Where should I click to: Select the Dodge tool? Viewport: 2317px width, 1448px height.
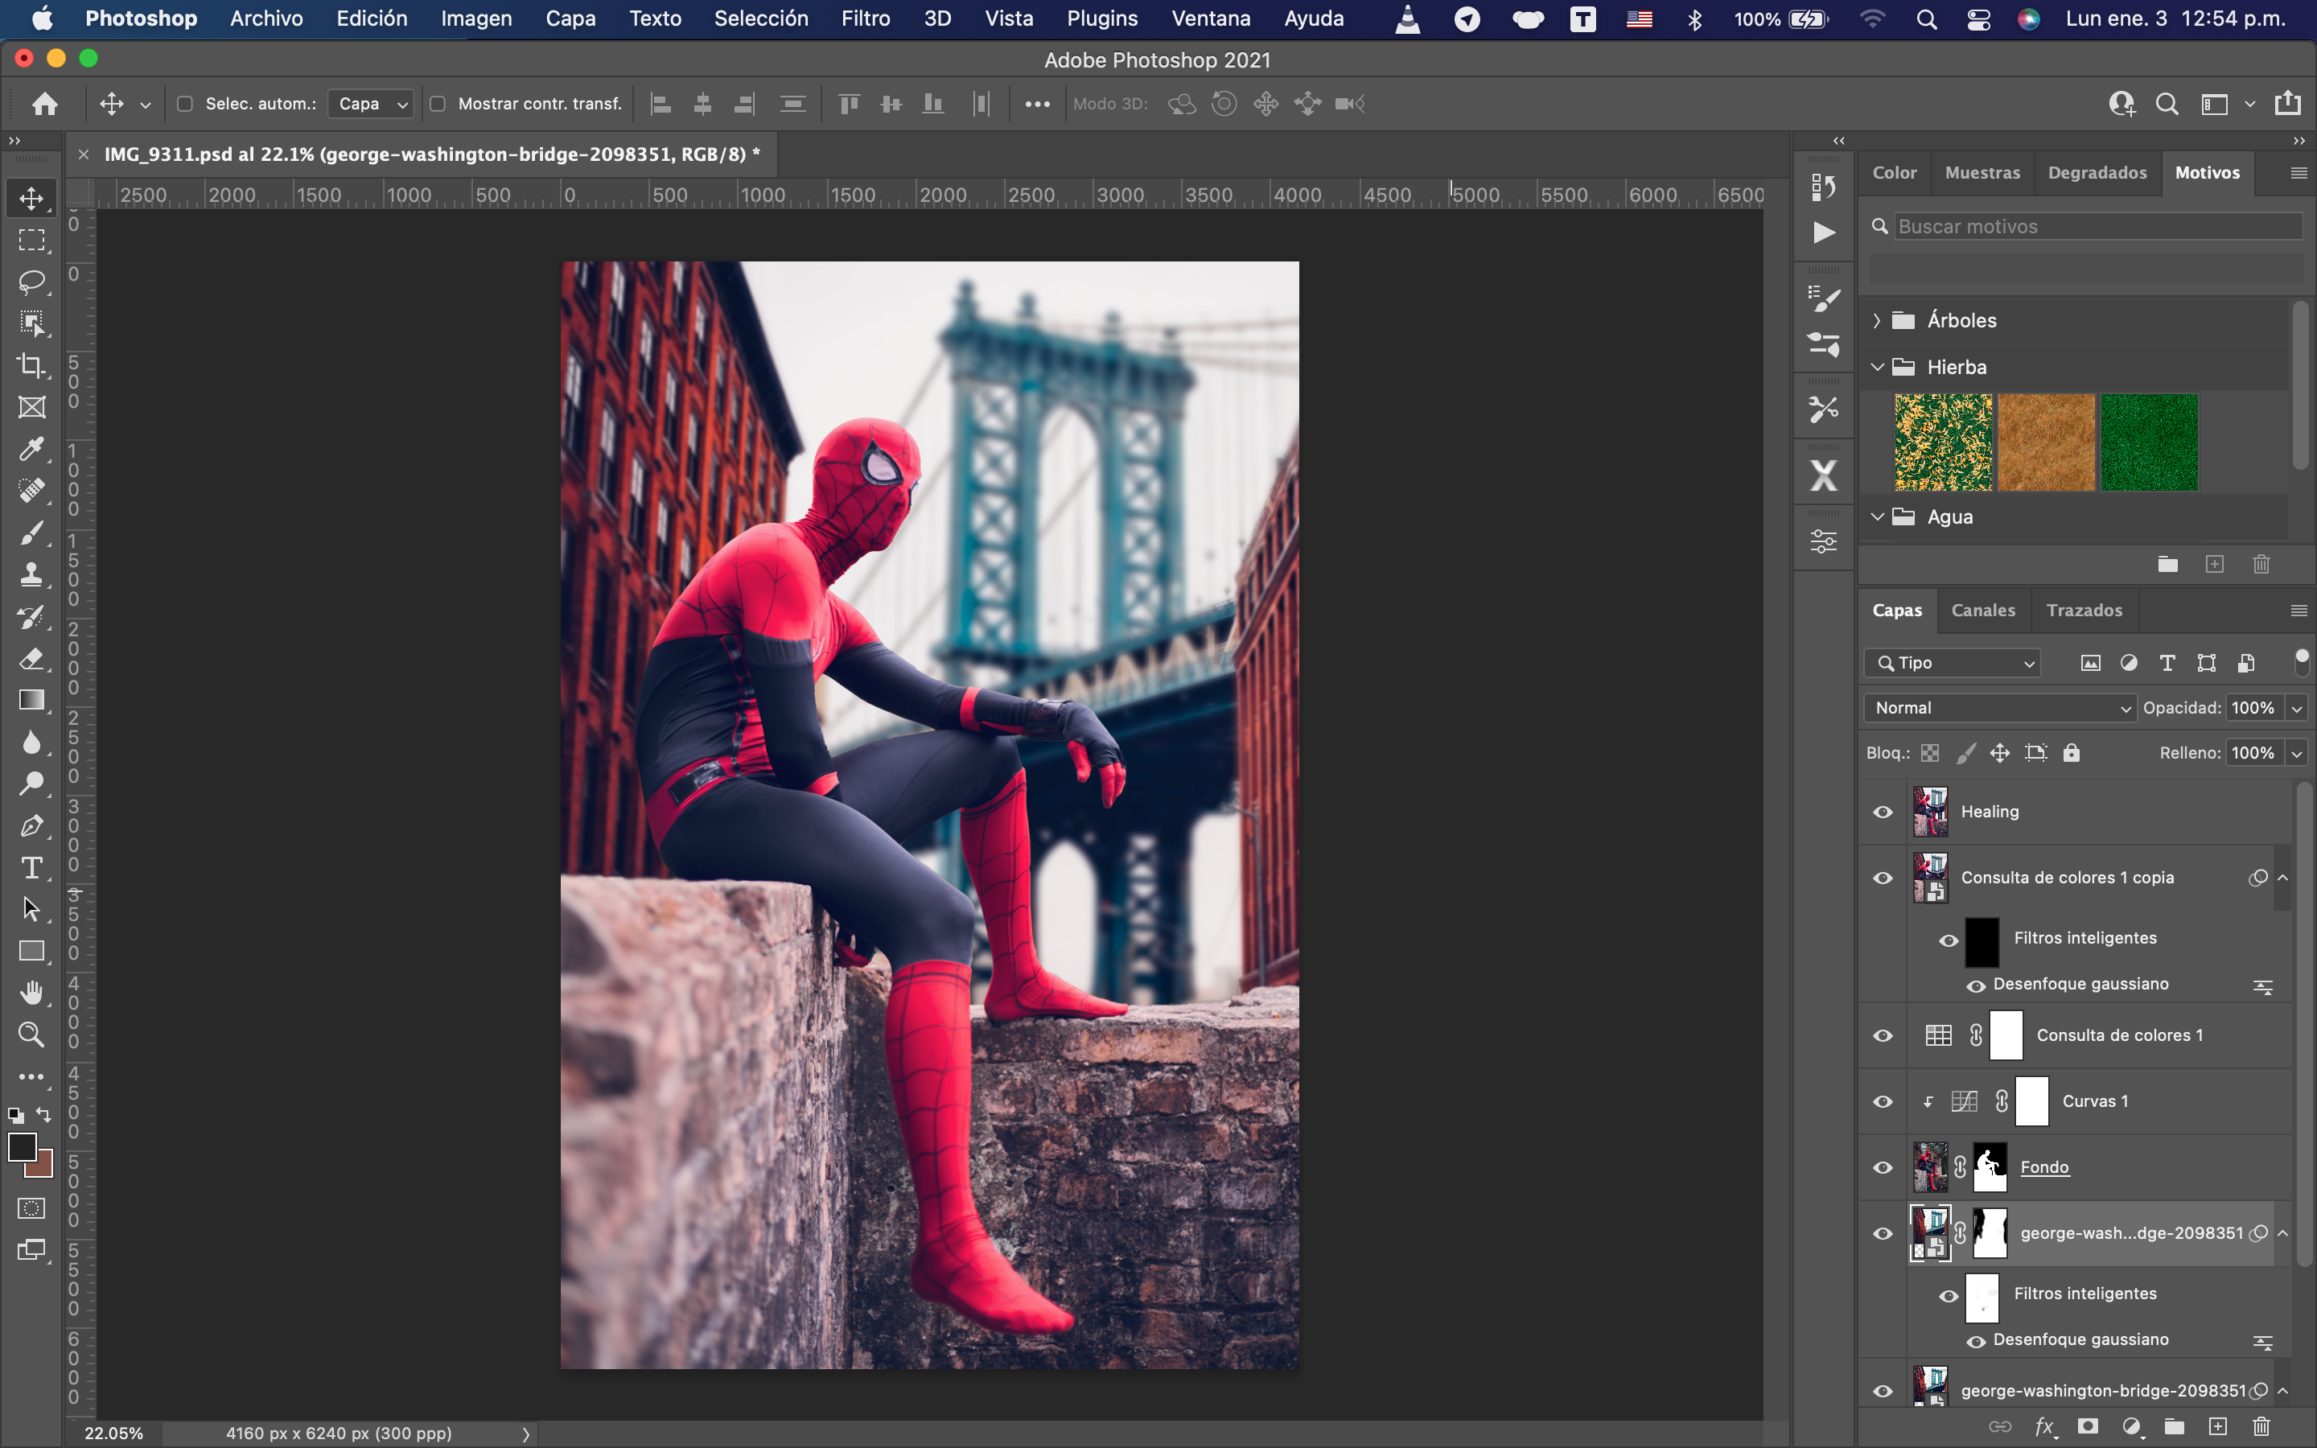[x=31, y=784]
